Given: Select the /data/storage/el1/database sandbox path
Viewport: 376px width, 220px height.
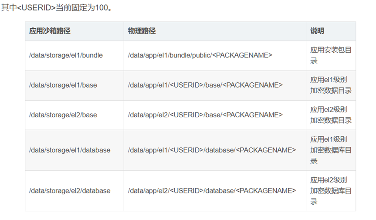Looking at the screenshot, I should point(70,150).
